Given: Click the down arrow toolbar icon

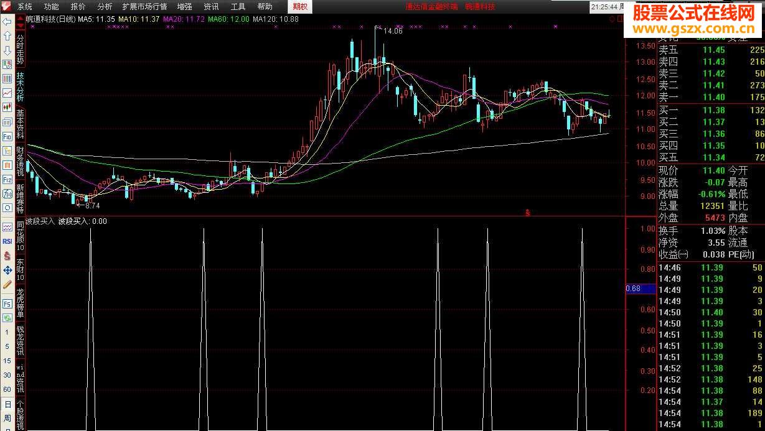Looking at the screenshot, I should coord(7,50).
